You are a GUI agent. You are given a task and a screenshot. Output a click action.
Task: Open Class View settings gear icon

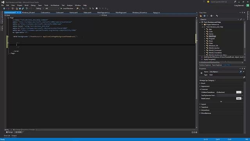[x=211, y=16]
